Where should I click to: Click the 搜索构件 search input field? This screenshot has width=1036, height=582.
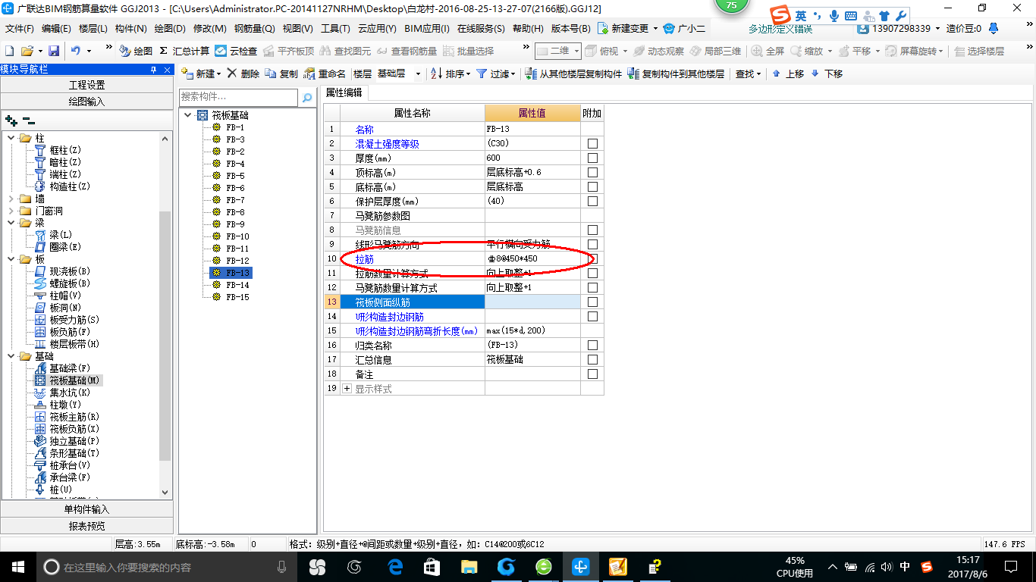click(x=239, y=97)
